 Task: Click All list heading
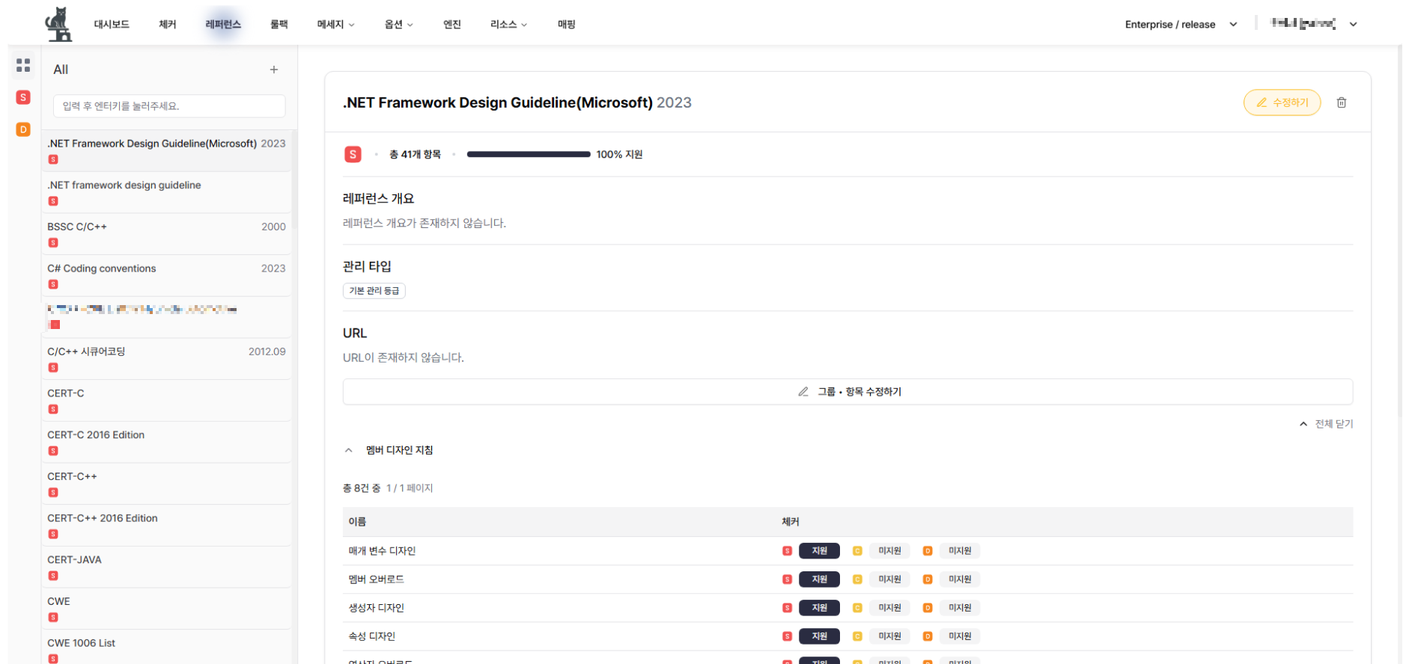pos(61,70)
